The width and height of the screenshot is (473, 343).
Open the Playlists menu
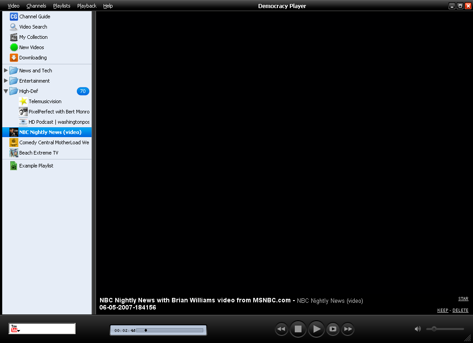click(62, 6)
